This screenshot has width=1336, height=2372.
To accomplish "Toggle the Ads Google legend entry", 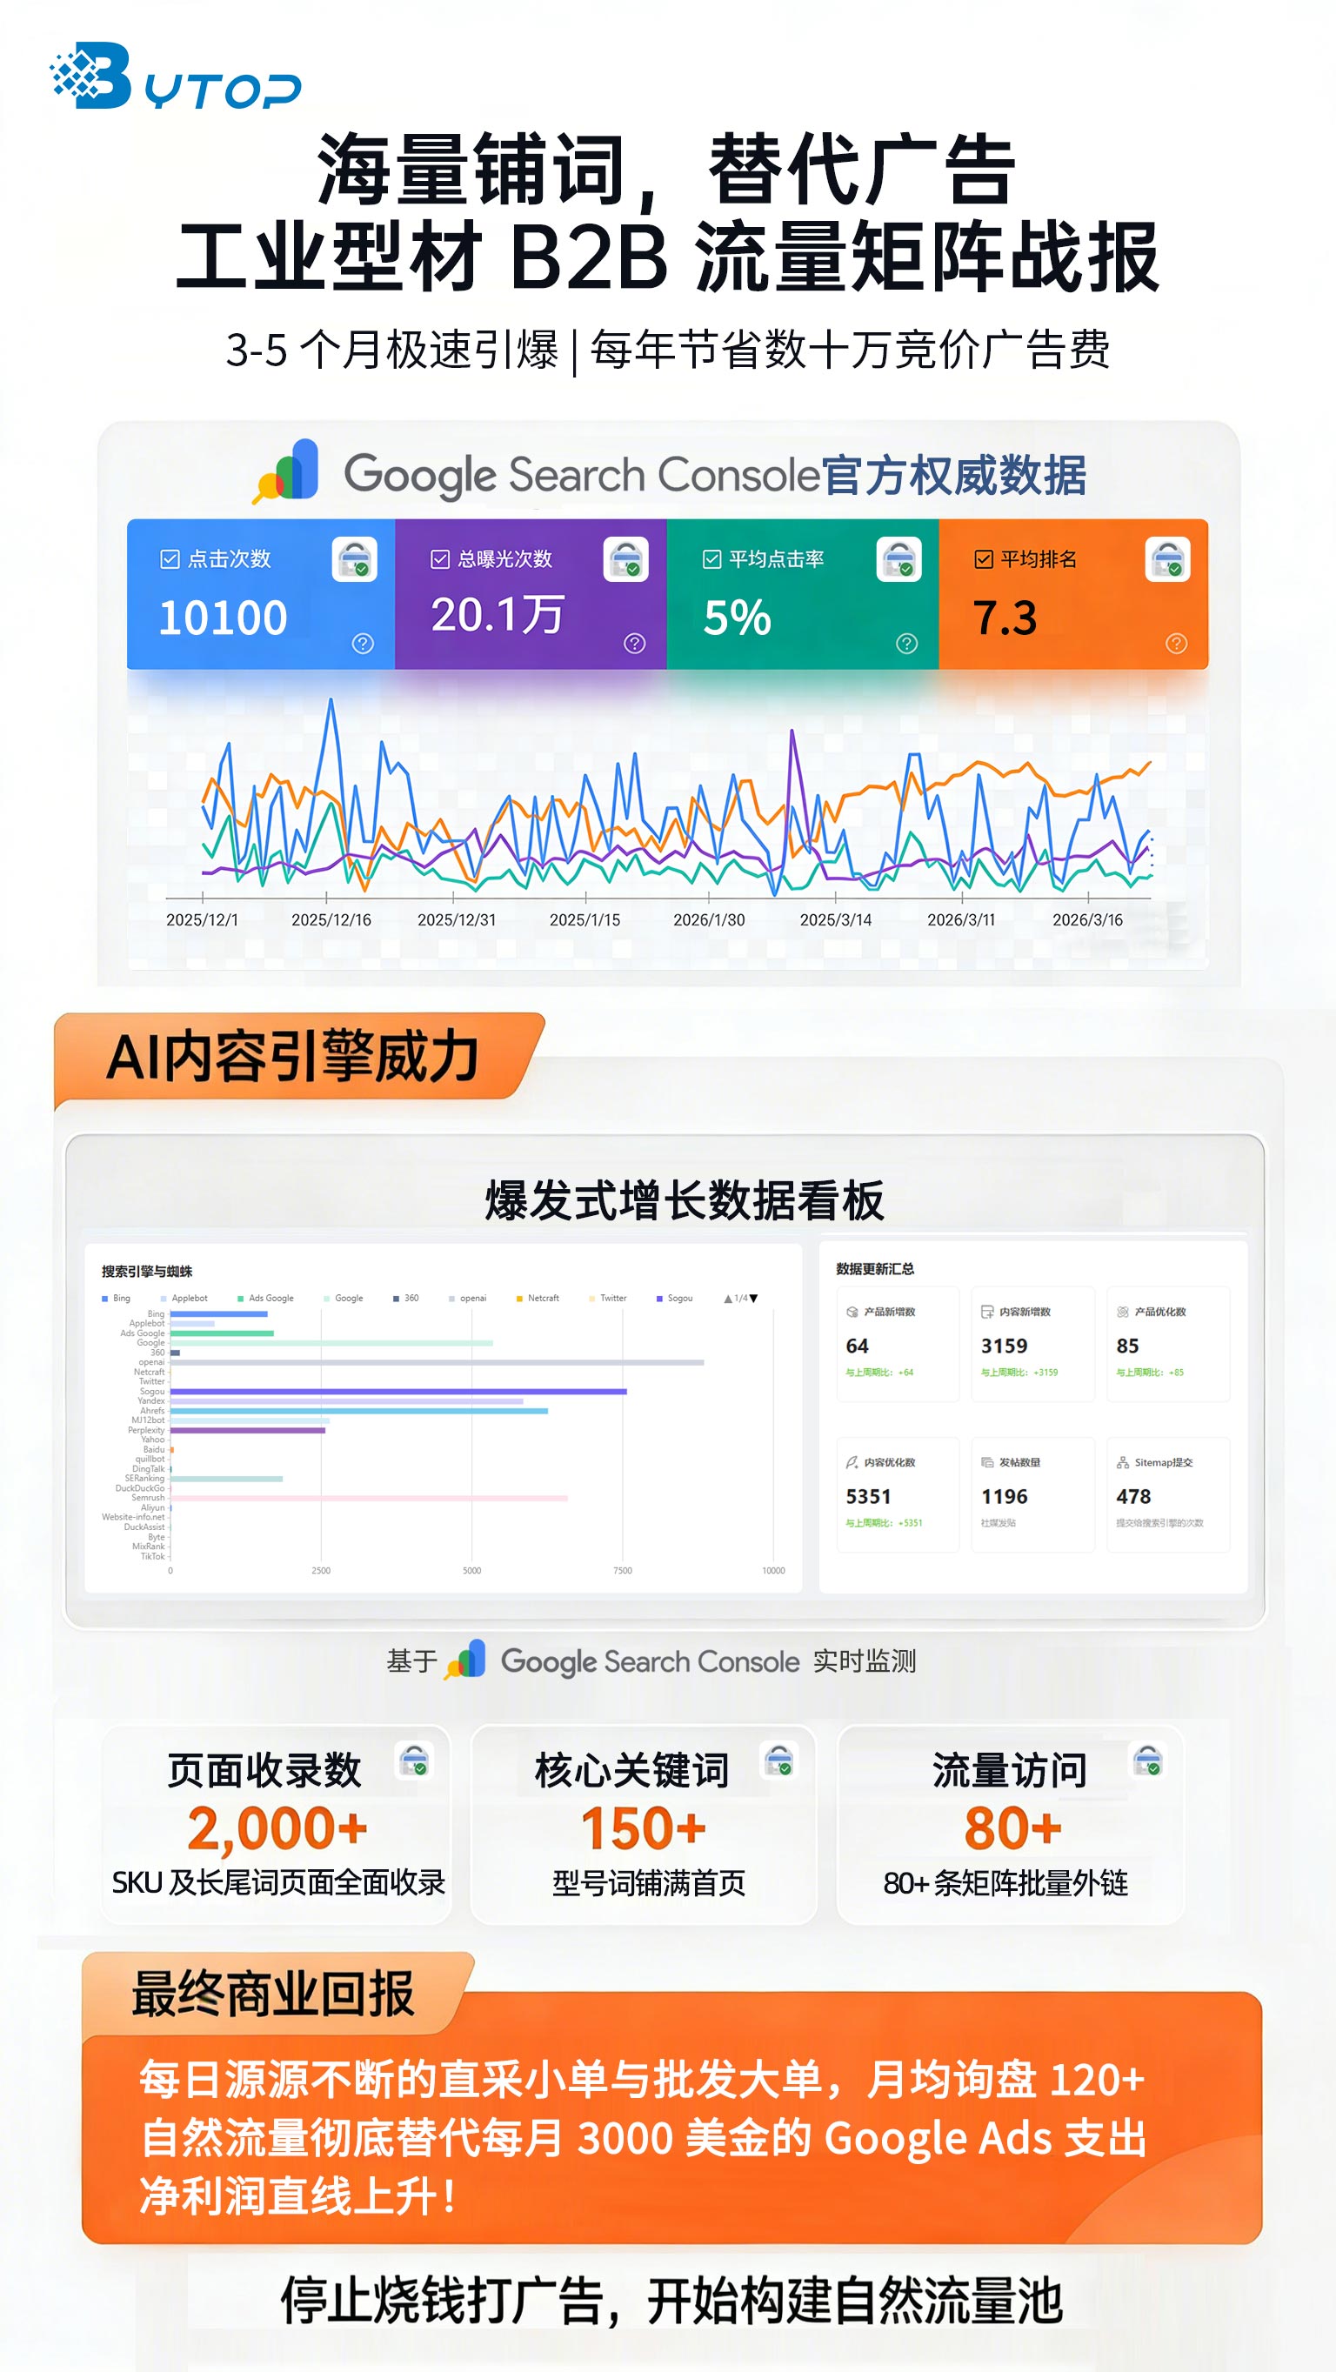I will click(266, 1299).
